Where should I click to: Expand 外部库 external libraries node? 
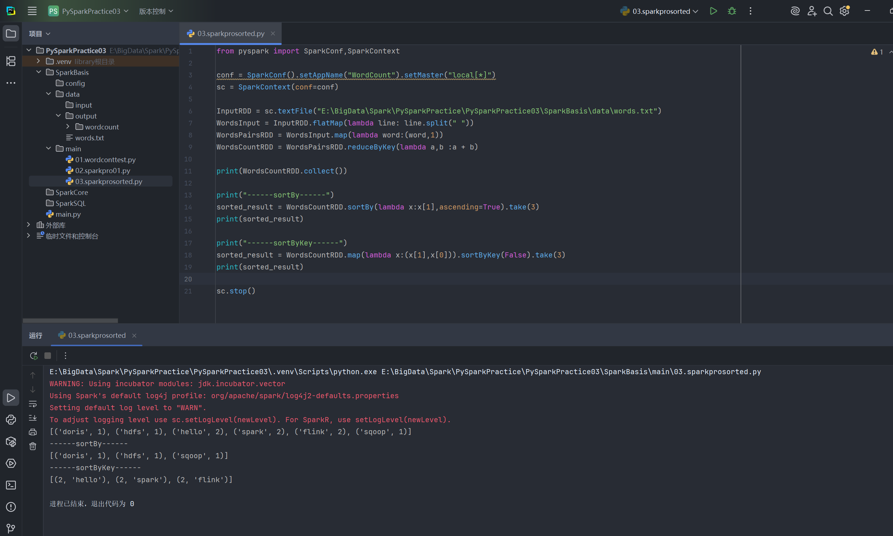pos(29,225)
